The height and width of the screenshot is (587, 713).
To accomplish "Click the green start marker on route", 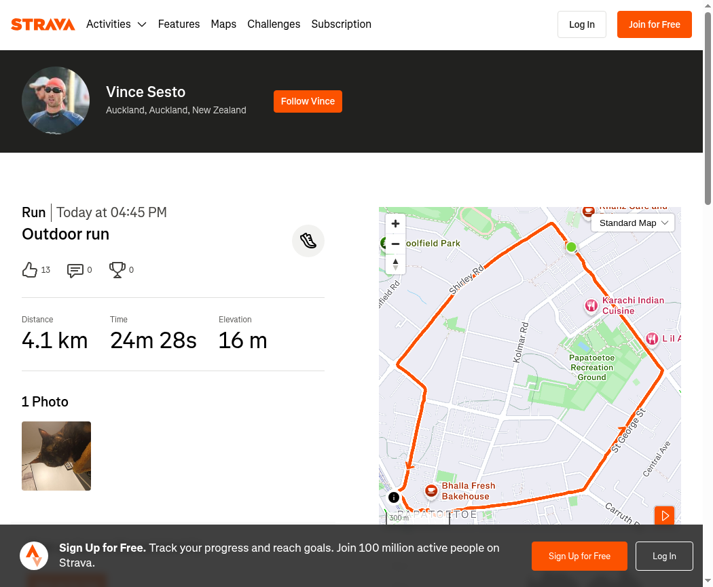I will tap(572, 247).
